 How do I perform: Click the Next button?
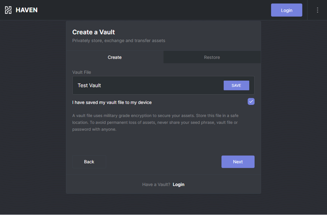coord(238,161)
